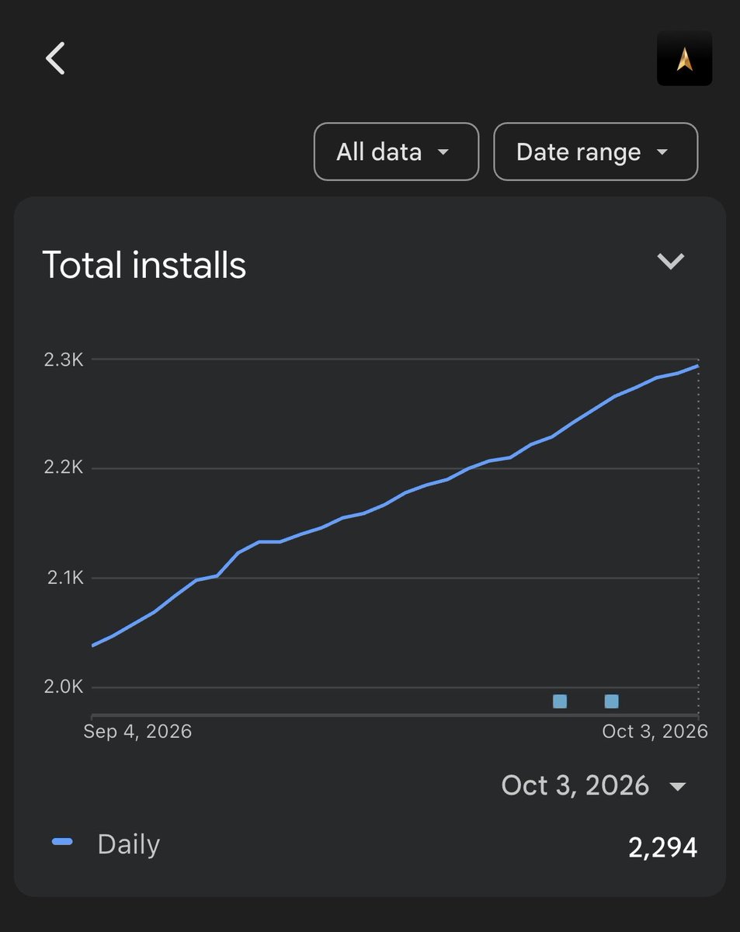
Task: Go back using the arrow icon
Action: (55, 58)
